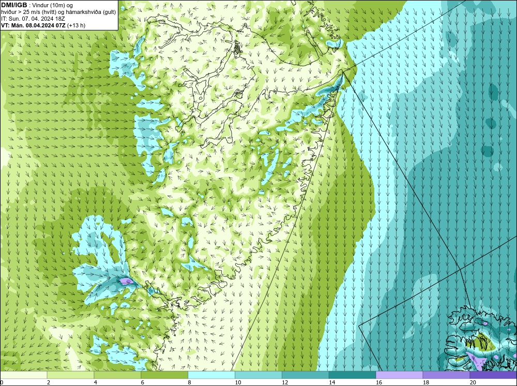
Task: Click the 8–10 m/s light cyan swatch
Action: pos(211,375)
